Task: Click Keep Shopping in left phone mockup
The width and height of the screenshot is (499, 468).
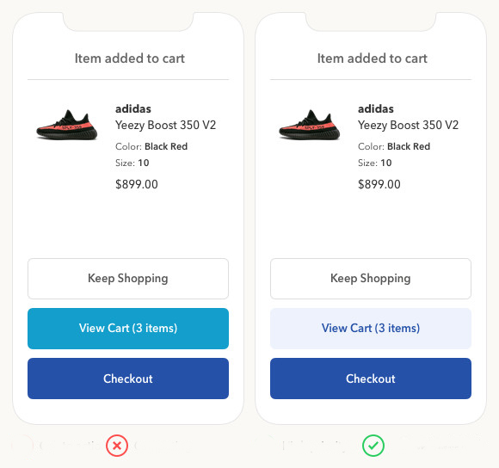Action: click(x=128, y=279)
